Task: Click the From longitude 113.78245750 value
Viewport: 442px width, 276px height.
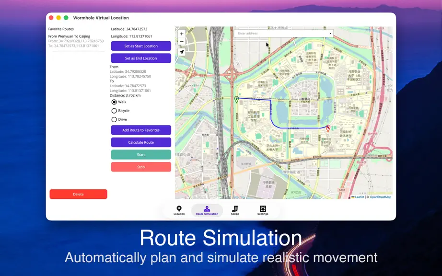Action: [130, 76]
